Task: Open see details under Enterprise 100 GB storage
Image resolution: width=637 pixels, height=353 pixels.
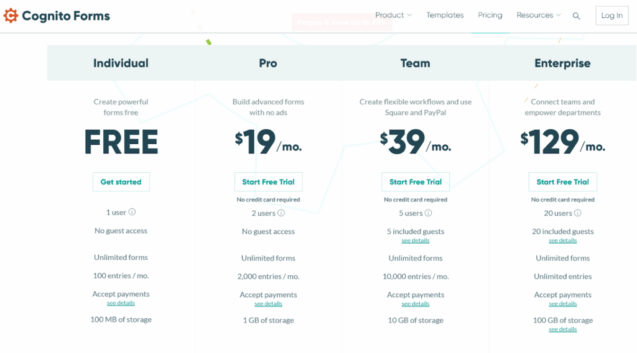Action: pyautogui.click(x=562, y=329)
